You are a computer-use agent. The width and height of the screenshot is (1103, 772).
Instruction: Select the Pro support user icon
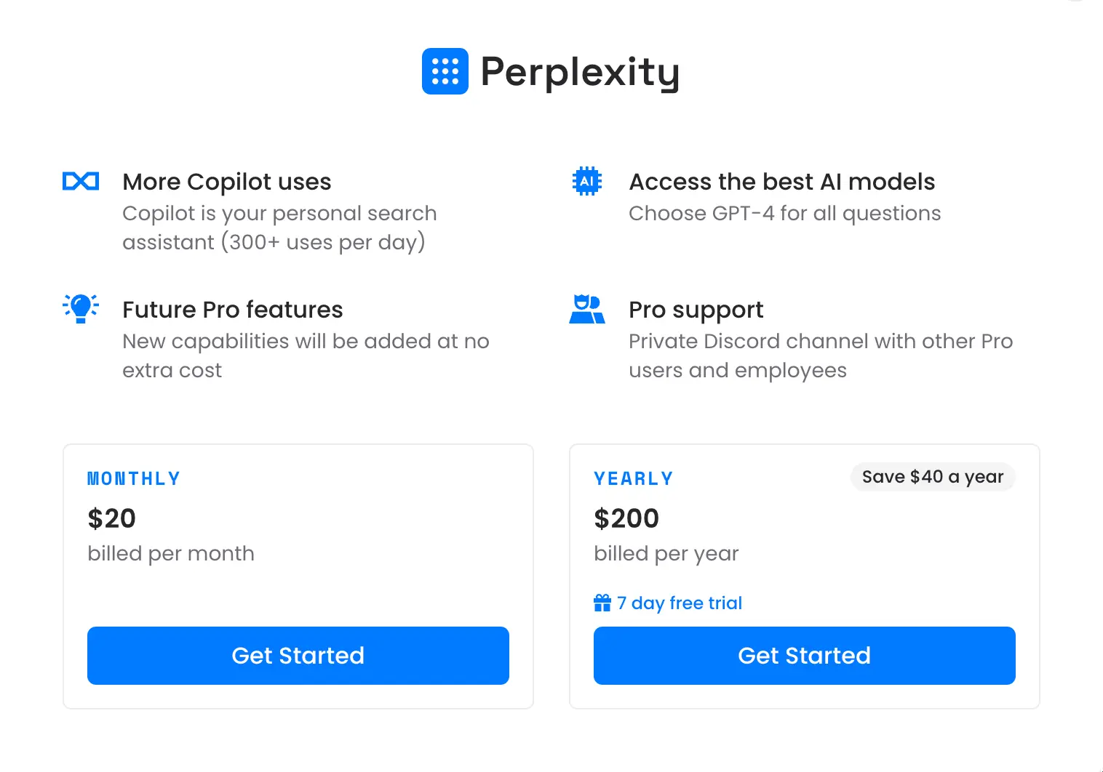pyautogui.click(x=587, y=309)
